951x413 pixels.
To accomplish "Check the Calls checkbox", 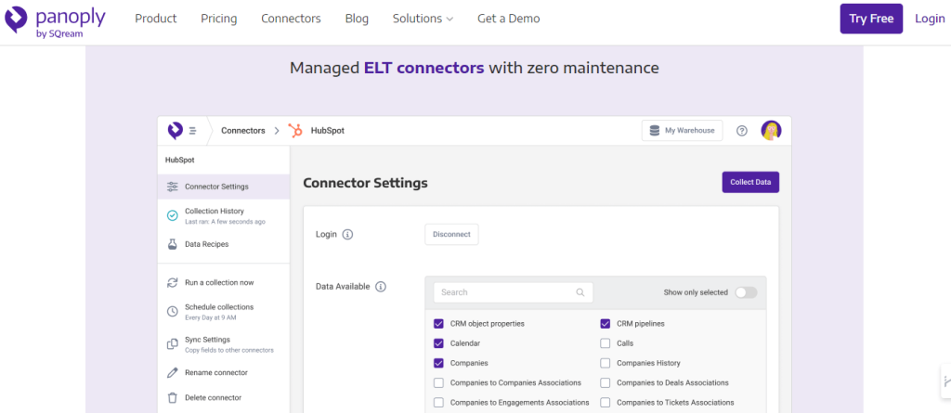I will click(606, 343).
